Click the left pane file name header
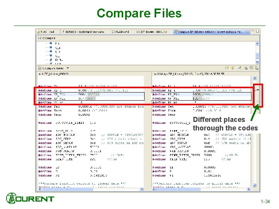Screen dimensions: 279x209 (x=54, y=74)
